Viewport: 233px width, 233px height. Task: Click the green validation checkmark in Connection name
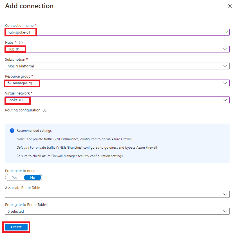pos(226,32)
